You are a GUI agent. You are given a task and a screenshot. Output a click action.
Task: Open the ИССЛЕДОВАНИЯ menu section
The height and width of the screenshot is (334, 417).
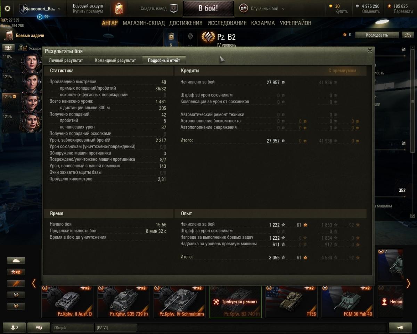(x=227, y=23)
